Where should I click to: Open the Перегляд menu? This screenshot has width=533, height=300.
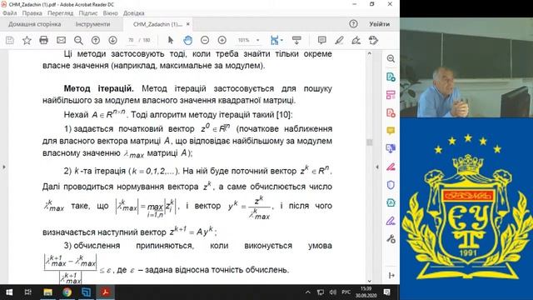coord(60,13)
